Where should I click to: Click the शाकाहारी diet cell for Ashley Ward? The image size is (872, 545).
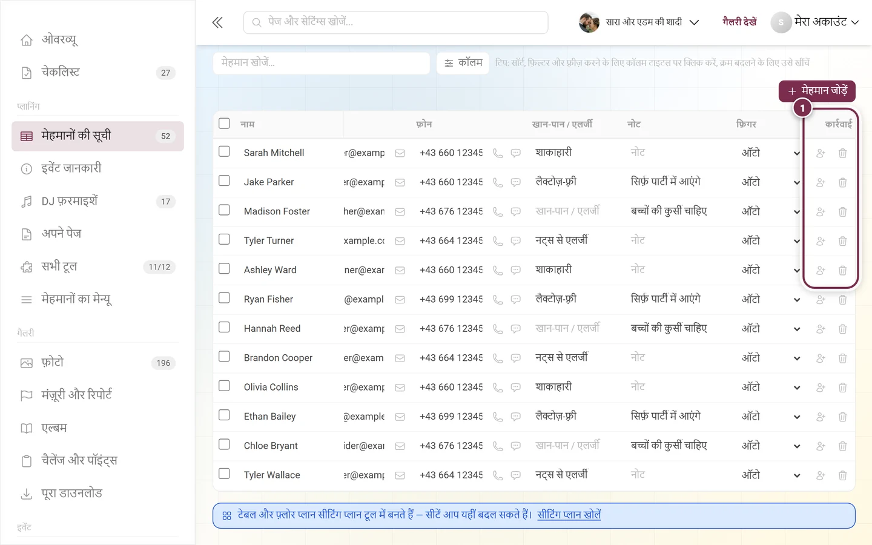tap(553, 269)
